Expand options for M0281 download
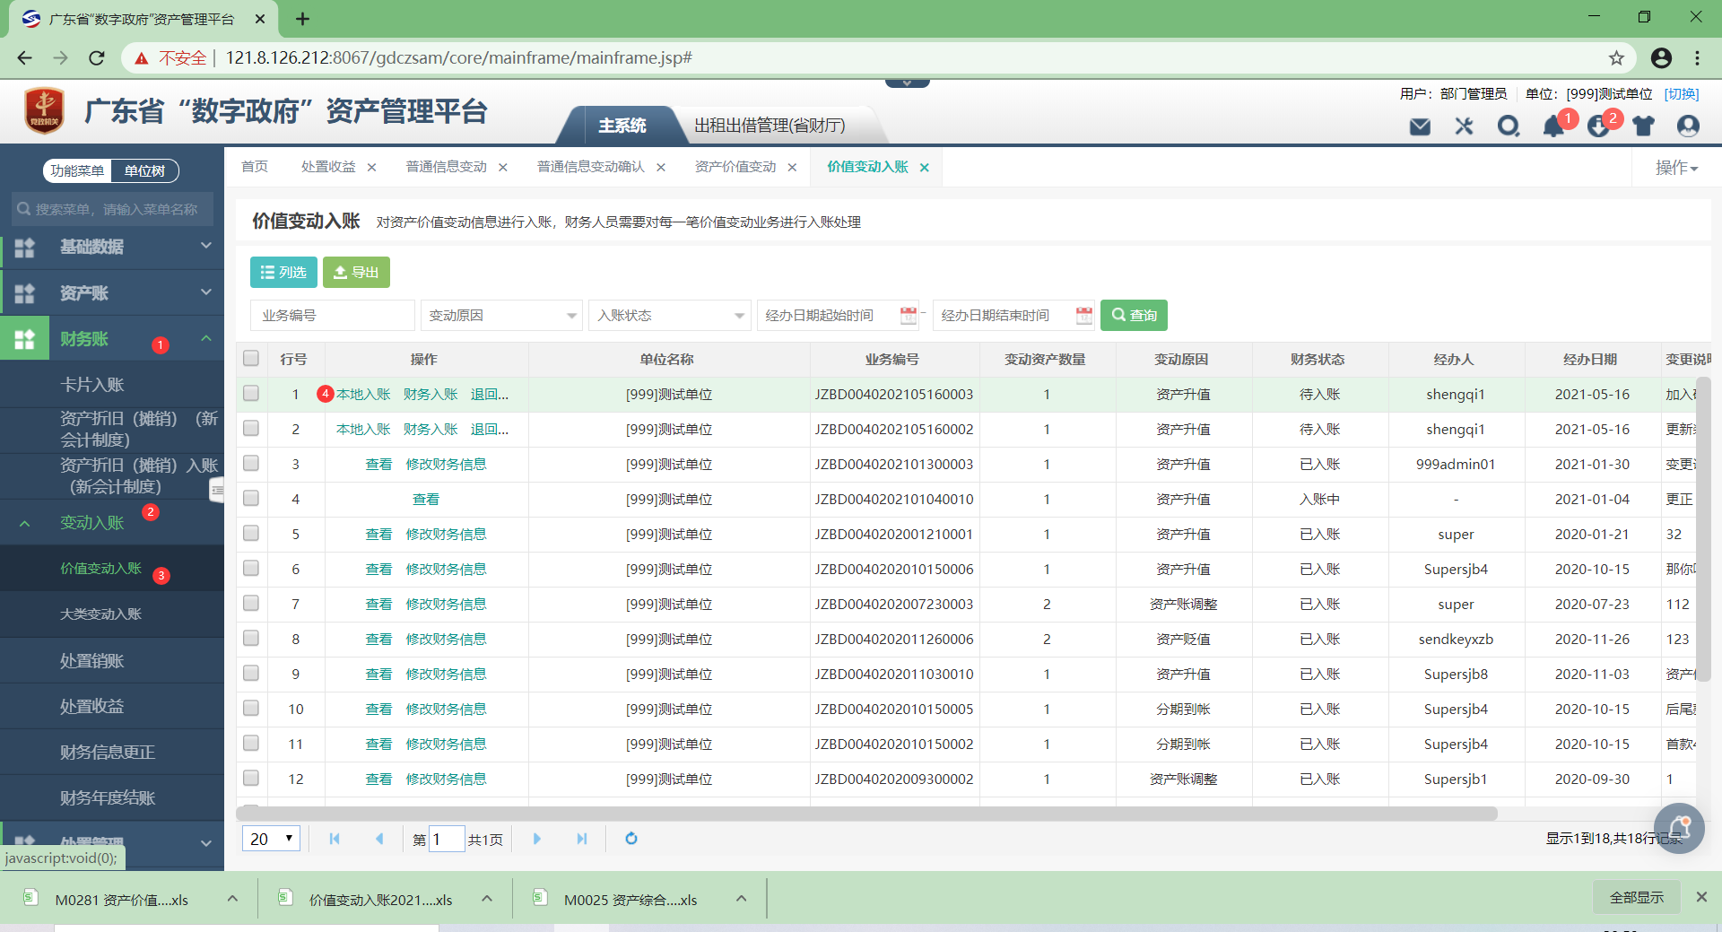 [x=232, y=899]
